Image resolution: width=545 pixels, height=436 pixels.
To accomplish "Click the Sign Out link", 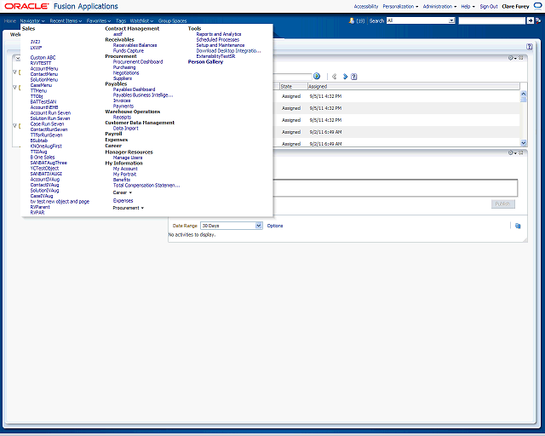I will coord(488,6).
